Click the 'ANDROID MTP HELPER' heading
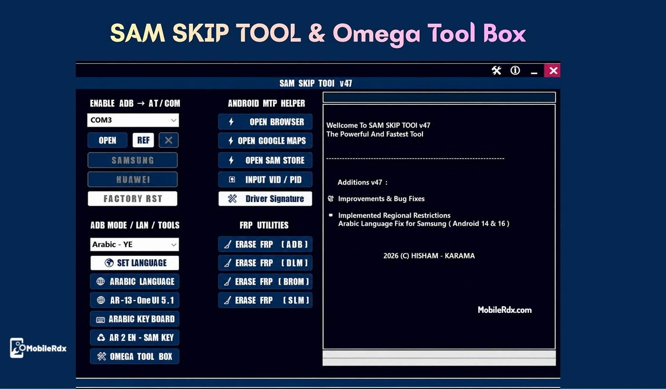666x389 pixels. pos(266,103)
